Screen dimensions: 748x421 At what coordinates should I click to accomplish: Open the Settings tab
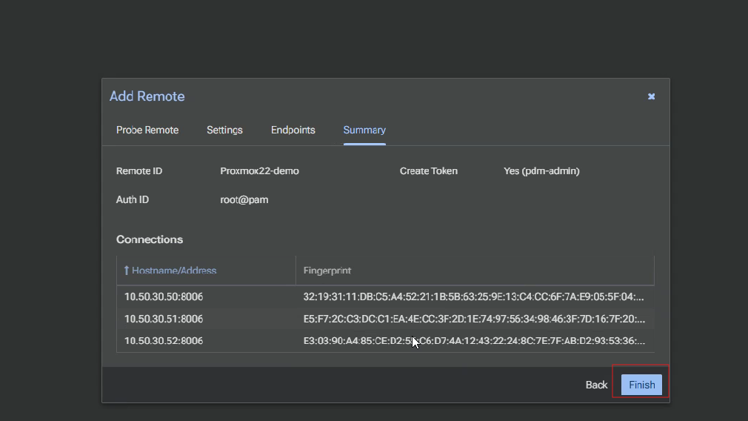[x=224, y=130]
